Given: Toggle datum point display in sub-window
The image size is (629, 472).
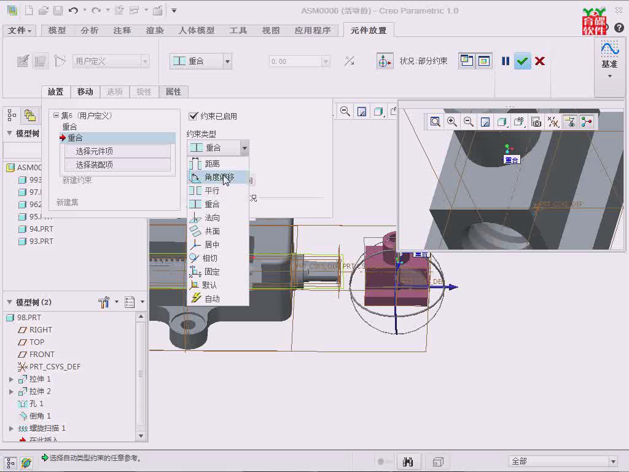Looking at the screenshot, I should [x=553, y=122].
